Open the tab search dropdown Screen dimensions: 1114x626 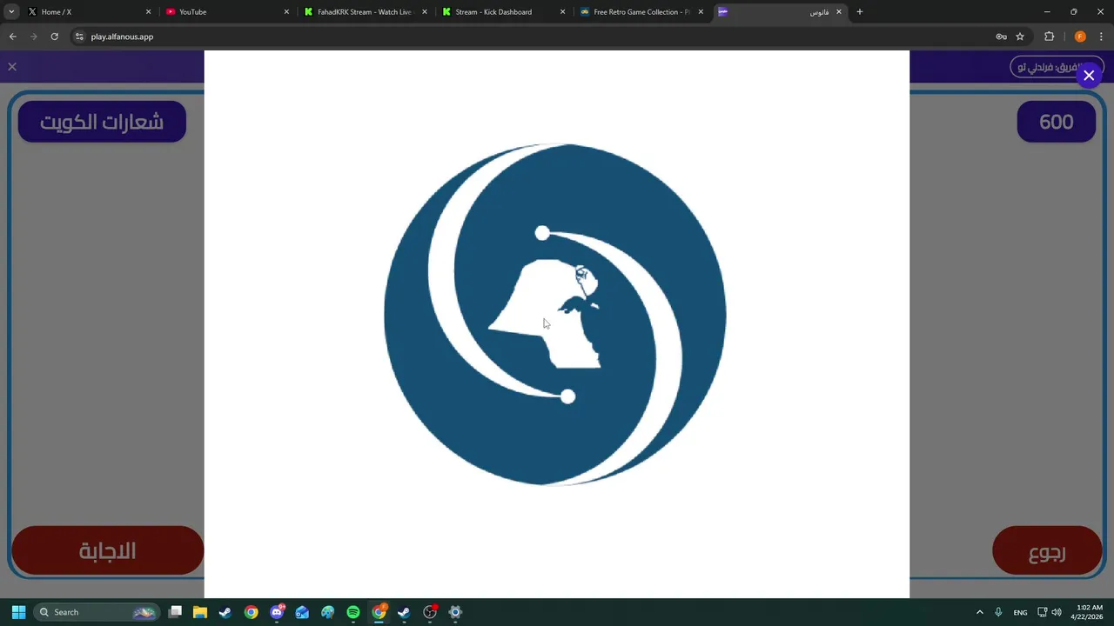pos(11,12)
